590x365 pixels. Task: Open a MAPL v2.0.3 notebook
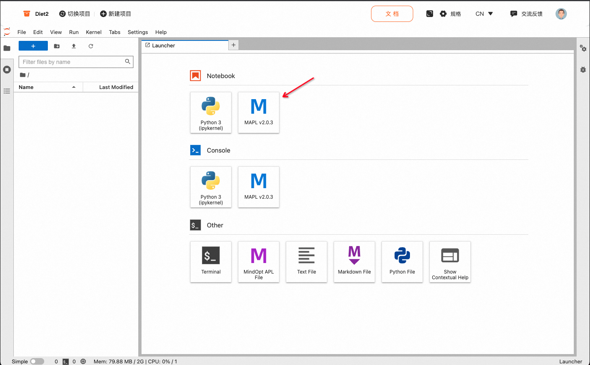point(259,112)
